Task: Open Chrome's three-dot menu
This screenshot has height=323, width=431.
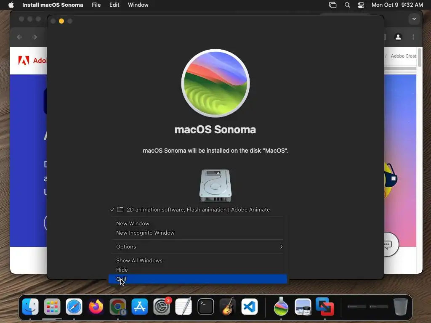Action: click(x=413, y=37)
